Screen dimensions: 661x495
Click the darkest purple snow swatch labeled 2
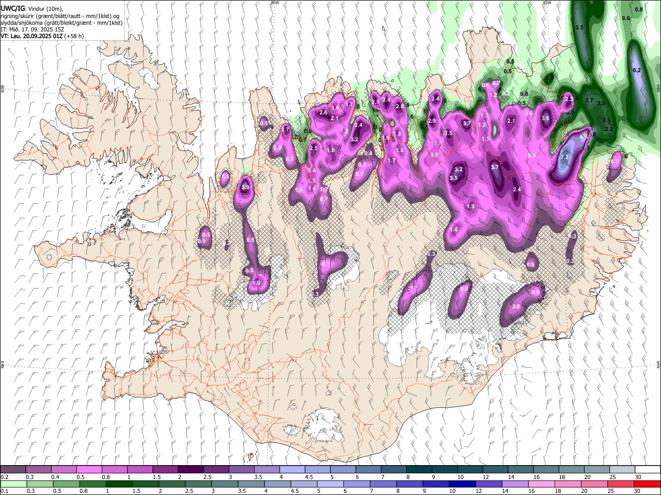point(190,469)
